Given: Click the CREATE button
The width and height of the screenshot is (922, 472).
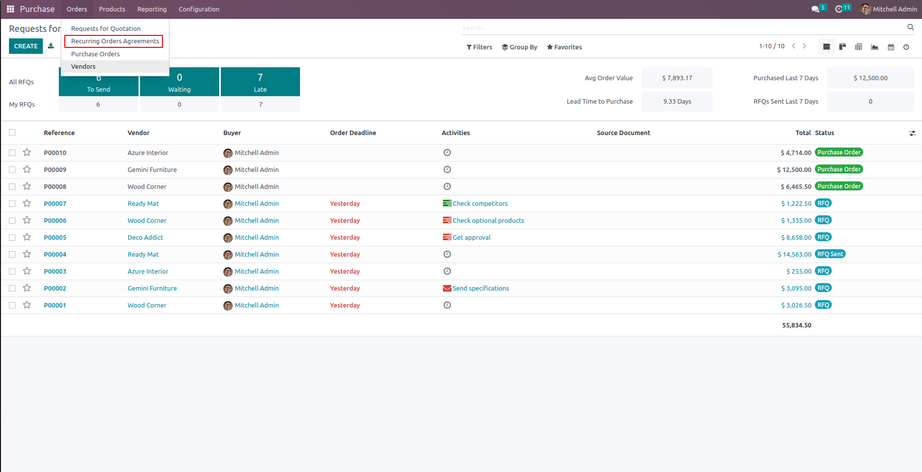Looking at the screenshot, I should pos(26,46).
